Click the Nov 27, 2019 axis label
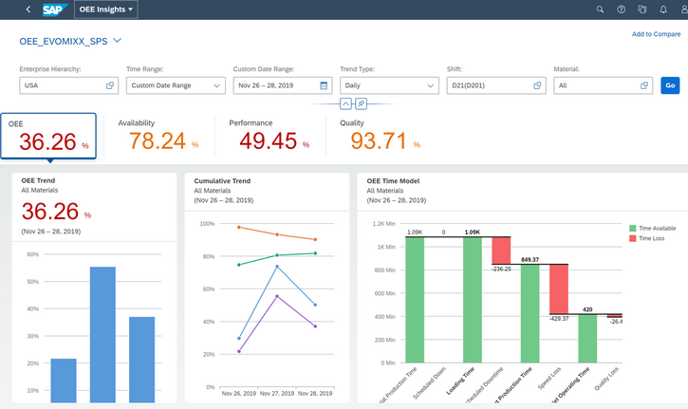688x409 pixels. pos(277,394)
